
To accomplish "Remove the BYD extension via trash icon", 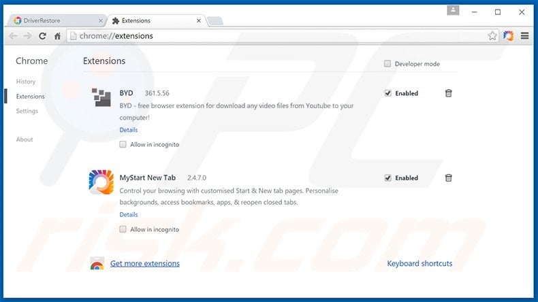I will click(449, 93).
